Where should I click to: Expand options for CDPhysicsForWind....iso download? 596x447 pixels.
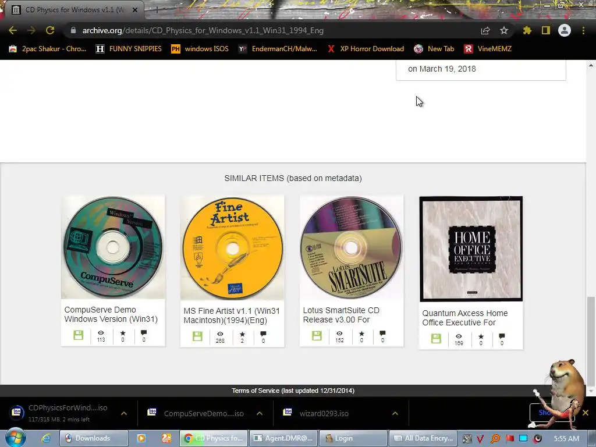124,413
